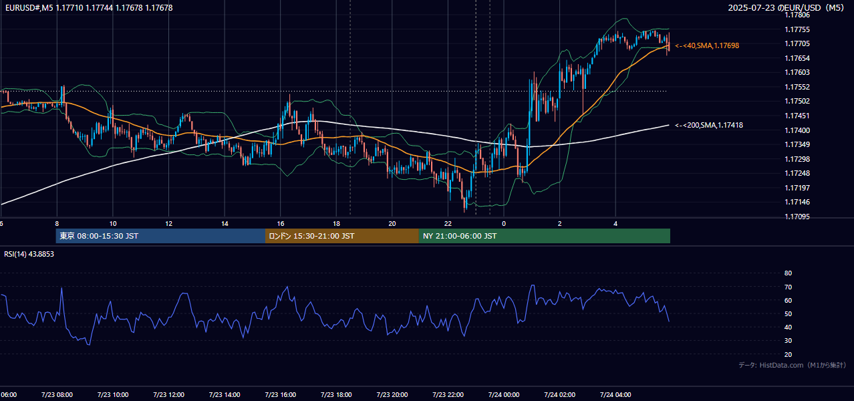
Task: Click price axis label 1.17705
Action: pyautogui.click(x=797, y=43)
